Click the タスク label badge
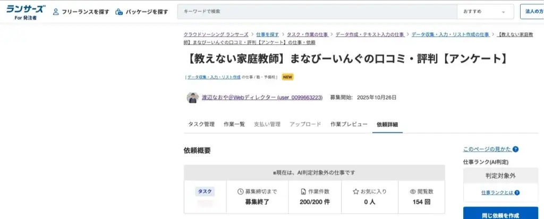The image size is (544, 219). [205, 191]
